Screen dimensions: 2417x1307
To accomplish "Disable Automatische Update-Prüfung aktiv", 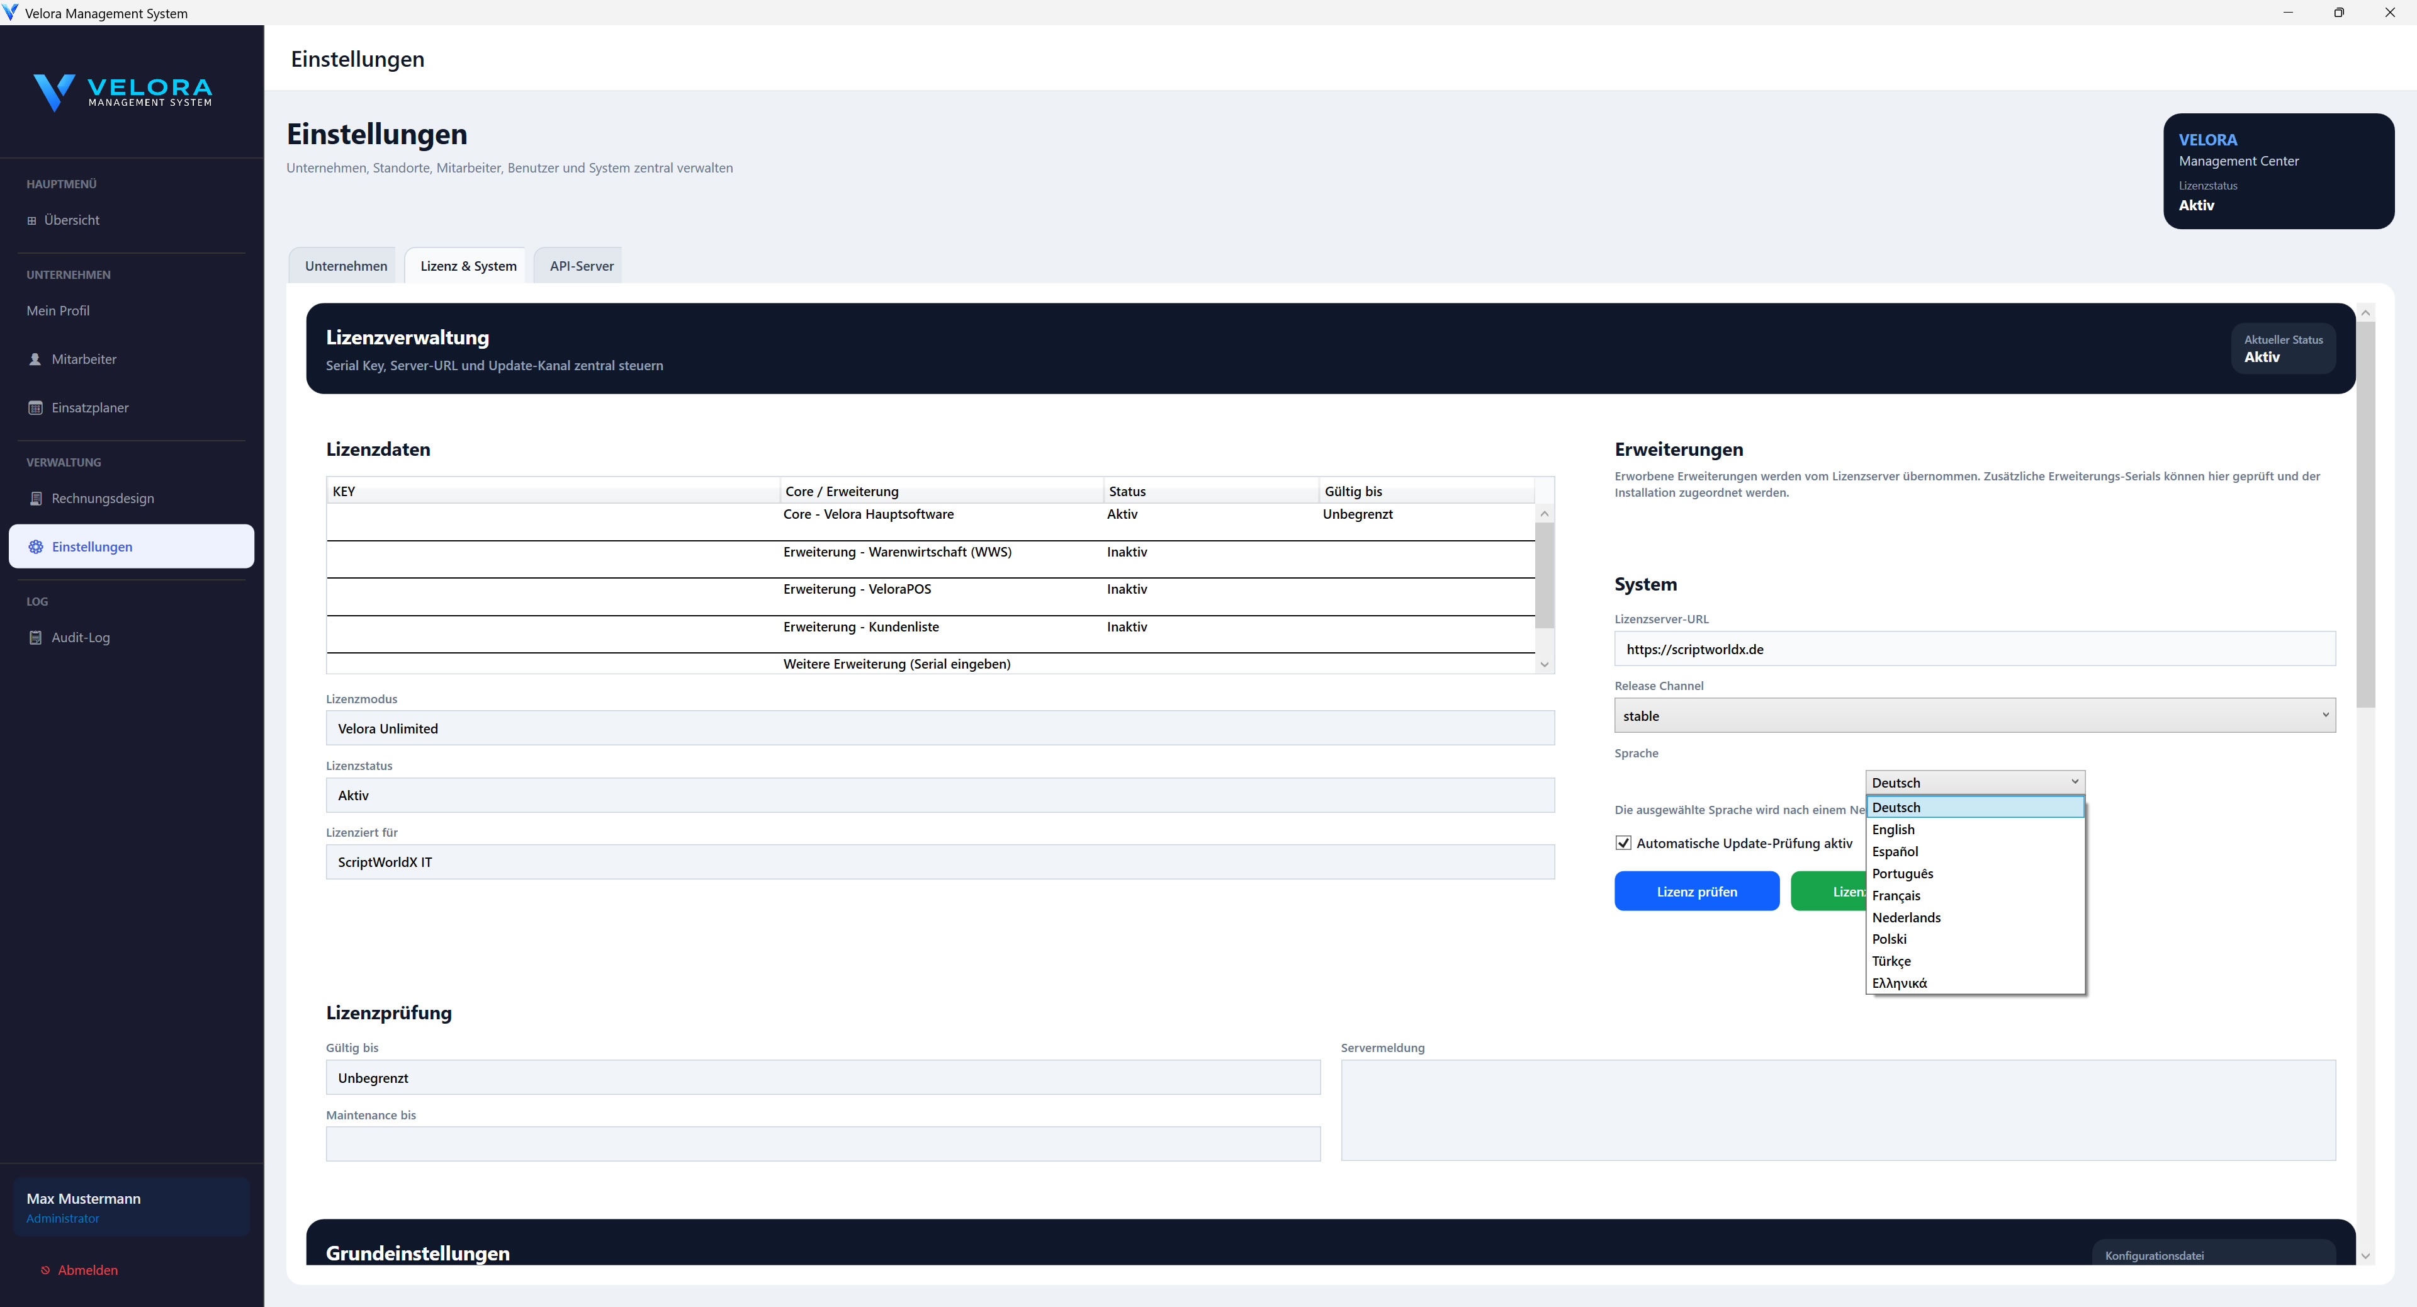I will 1623,842.
